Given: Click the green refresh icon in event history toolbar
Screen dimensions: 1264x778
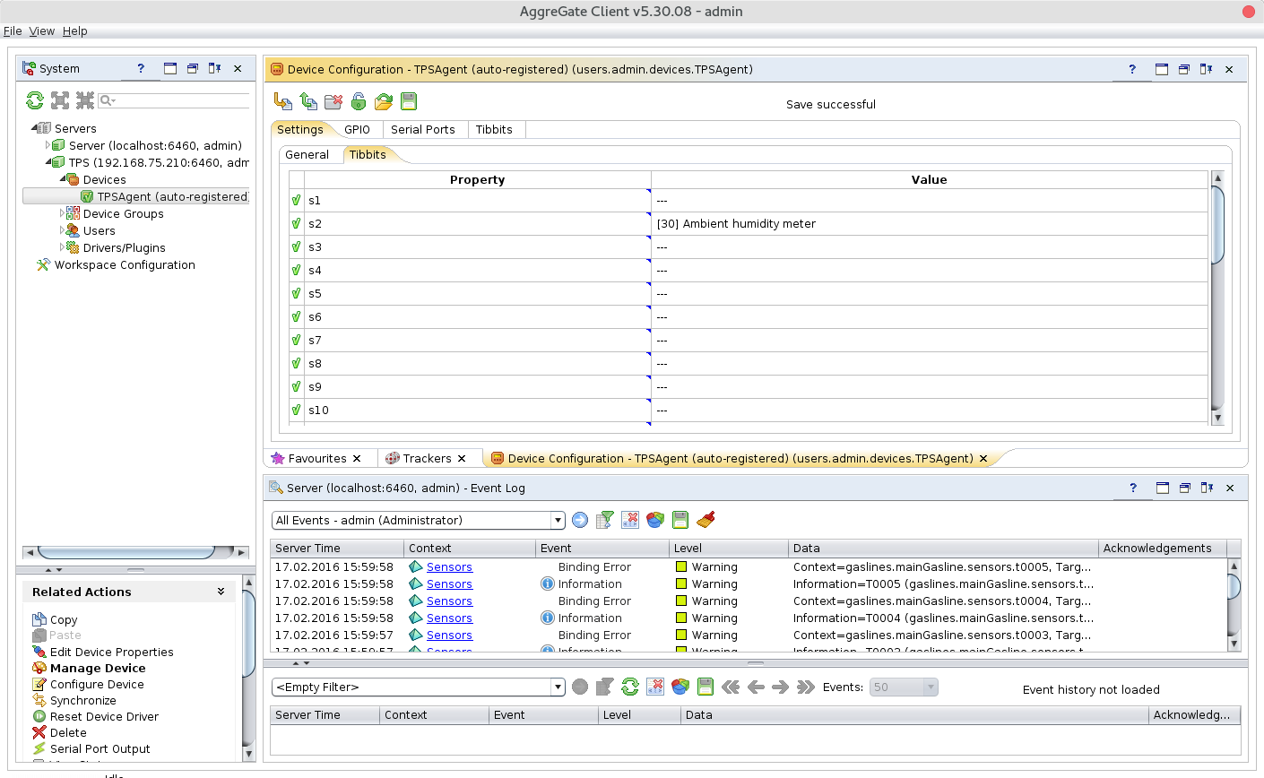Looking at the screenshot, I should [x=630, y=687].
